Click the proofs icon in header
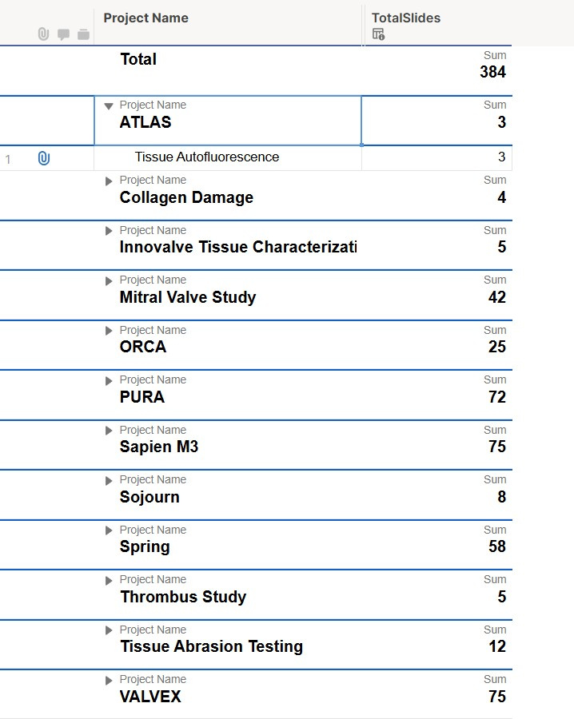Screen dimensions: 574x719 pos(83,34)
